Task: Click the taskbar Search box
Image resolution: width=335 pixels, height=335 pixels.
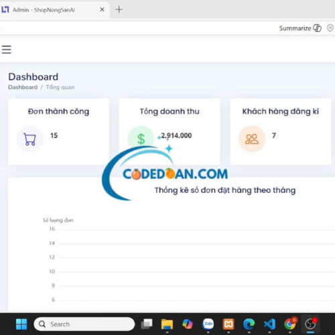Action: click(x=84, y=324)
